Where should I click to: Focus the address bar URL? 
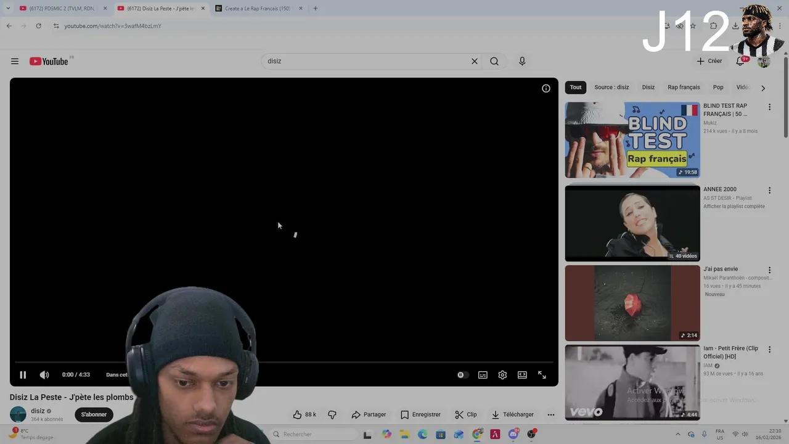point(113,26)
